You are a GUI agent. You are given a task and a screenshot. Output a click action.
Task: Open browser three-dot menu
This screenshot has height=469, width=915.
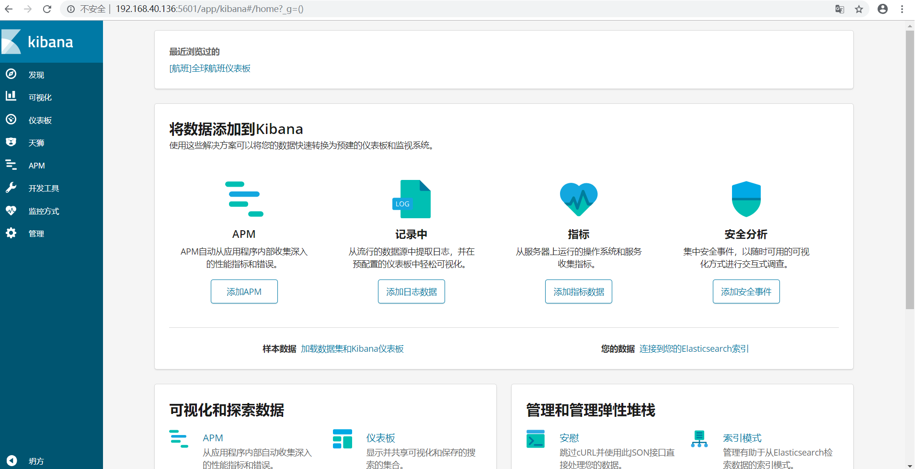coord(902,9)
